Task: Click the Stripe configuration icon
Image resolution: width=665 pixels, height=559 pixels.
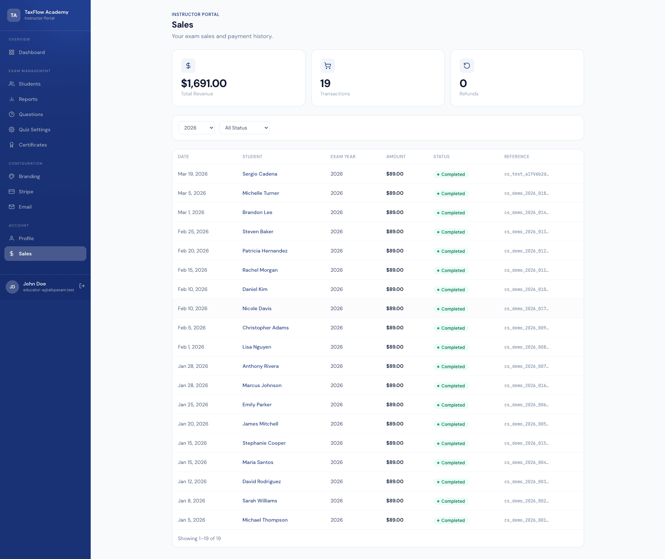Action: [12, 192]
